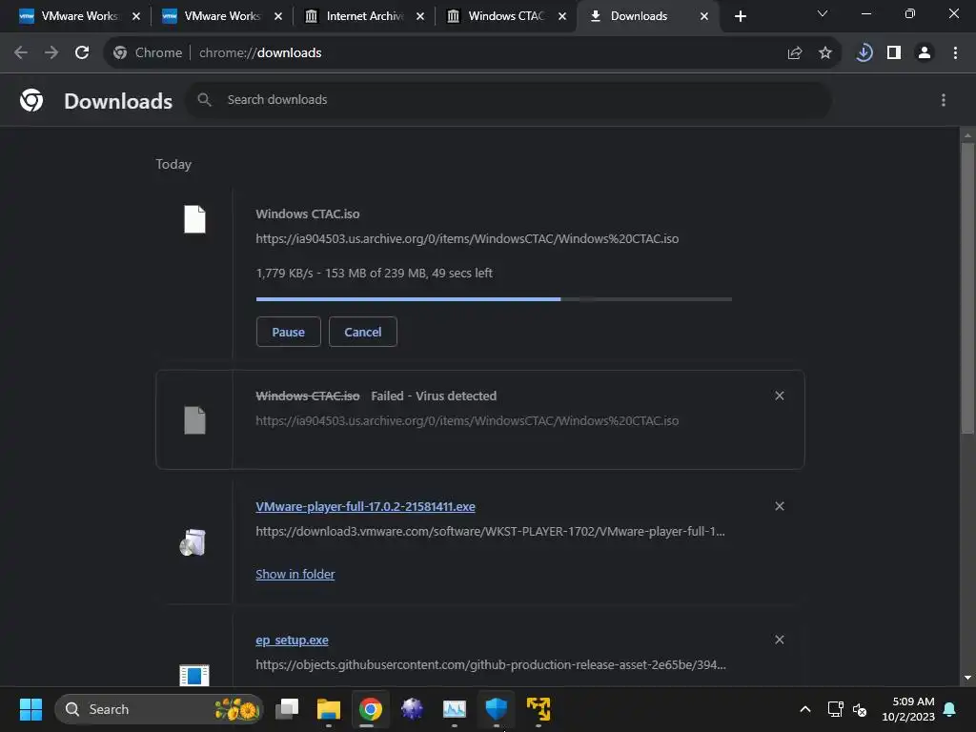Open the Chrome profile avatar menu
Screen dimensions: 976x732
pyautogui.click(x=925, y=53)
